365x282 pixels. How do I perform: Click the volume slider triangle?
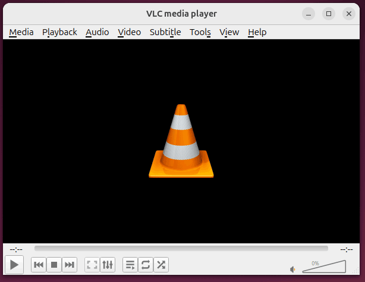(324, 267)
